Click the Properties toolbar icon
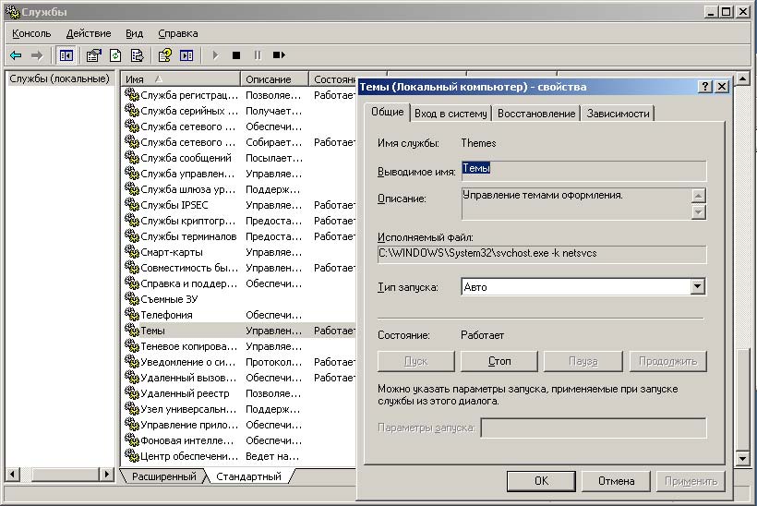This screenshot has width=757, height=506. coord(93,55)
